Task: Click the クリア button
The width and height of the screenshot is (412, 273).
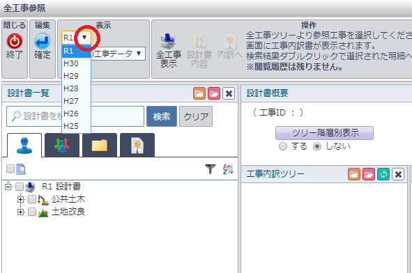Action: pyautogui.click(x=196, y=116)
